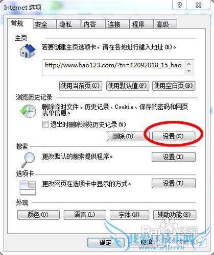Click the home page URL text field
This screenshot has height=255, width=214.
114,67
